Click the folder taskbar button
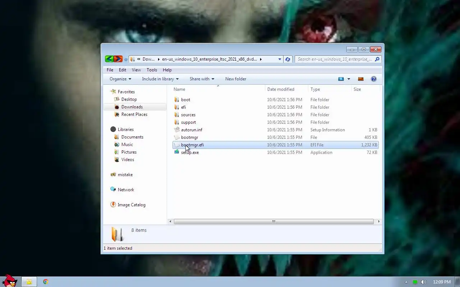Screen dimensions: 460x287 tap(29, 282)
